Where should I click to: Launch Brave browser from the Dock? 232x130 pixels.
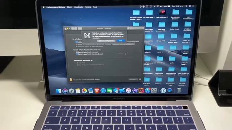[97, 91]
